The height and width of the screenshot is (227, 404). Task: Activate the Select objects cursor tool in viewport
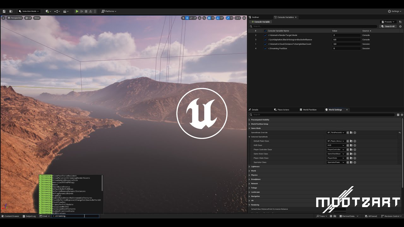(x=183, y=18)
